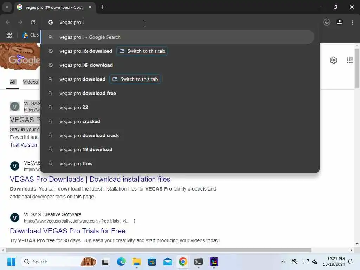Screen dimensions: 360x270
Task: Open Google quick settings gear
Action: 334,60
